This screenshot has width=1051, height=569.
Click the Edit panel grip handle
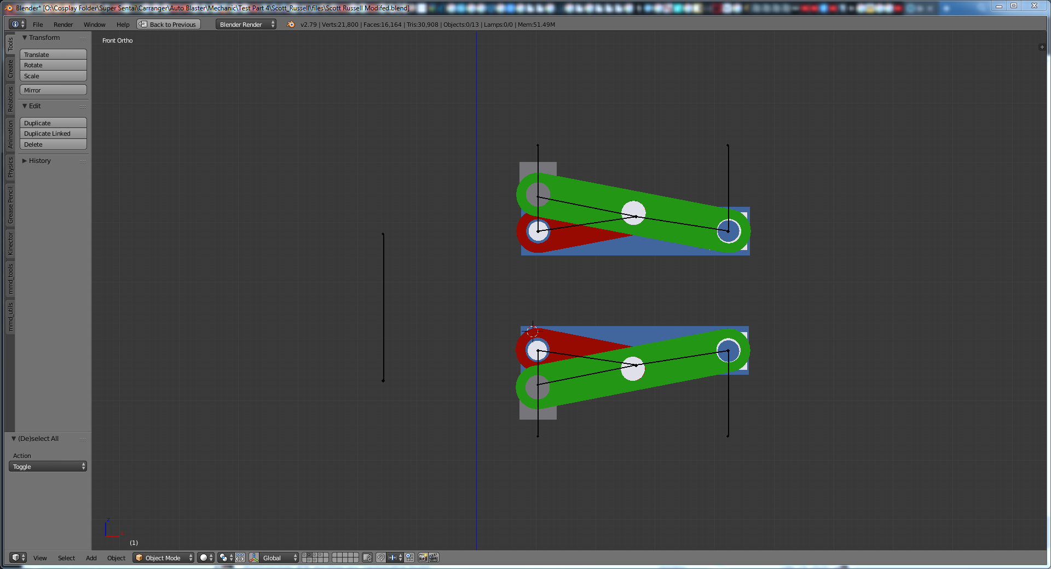click(83, 107)
